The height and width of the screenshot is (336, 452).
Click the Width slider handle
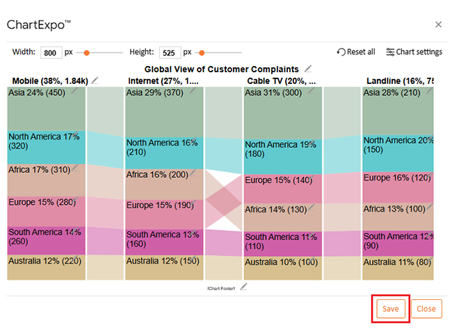click(88, 53)
